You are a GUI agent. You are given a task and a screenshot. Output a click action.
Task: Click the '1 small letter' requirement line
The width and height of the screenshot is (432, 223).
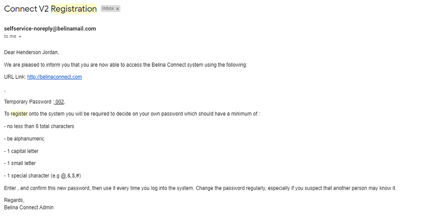click(20, 163)
